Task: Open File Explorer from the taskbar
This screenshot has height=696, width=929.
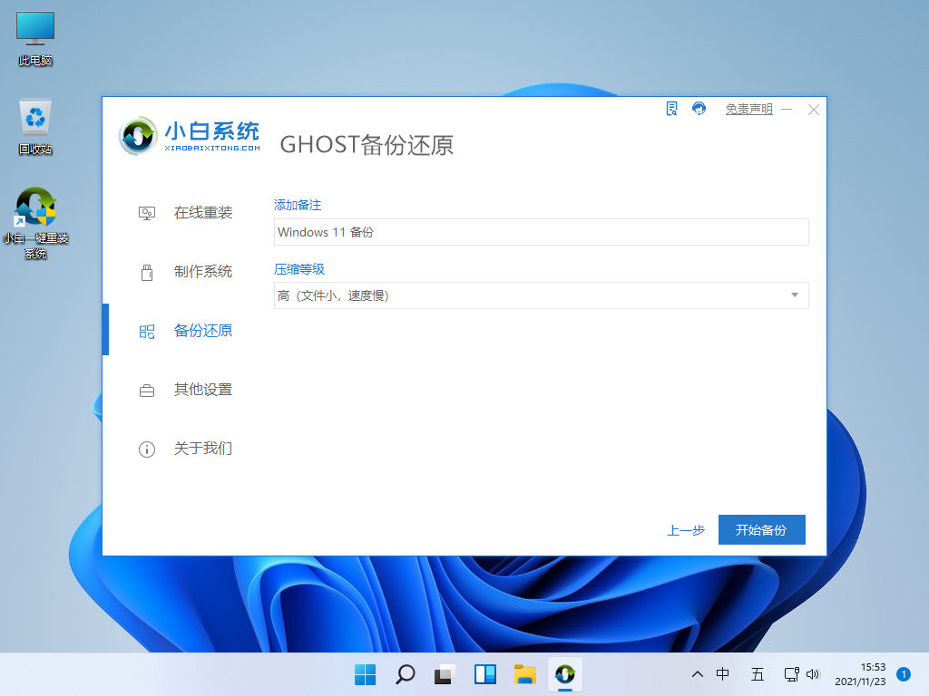Action: 524,674
